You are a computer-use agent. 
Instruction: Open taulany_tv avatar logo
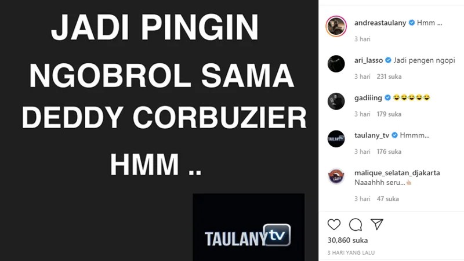tap(336, 139)
